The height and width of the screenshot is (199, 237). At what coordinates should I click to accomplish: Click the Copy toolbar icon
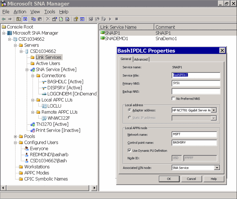tap(33, 19)
